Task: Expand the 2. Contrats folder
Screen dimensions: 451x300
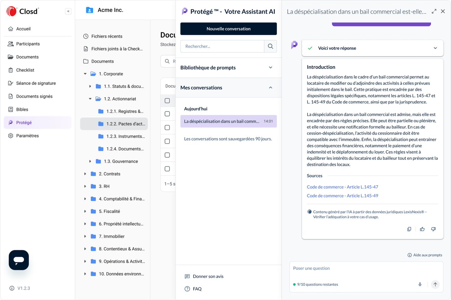Action: pyautogui.click(x=85, y=174)
